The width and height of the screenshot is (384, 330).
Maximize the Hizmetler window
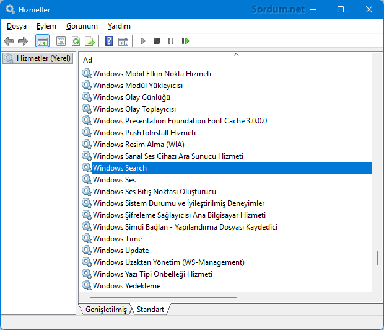pyautogui.click(x=341, y=9)
